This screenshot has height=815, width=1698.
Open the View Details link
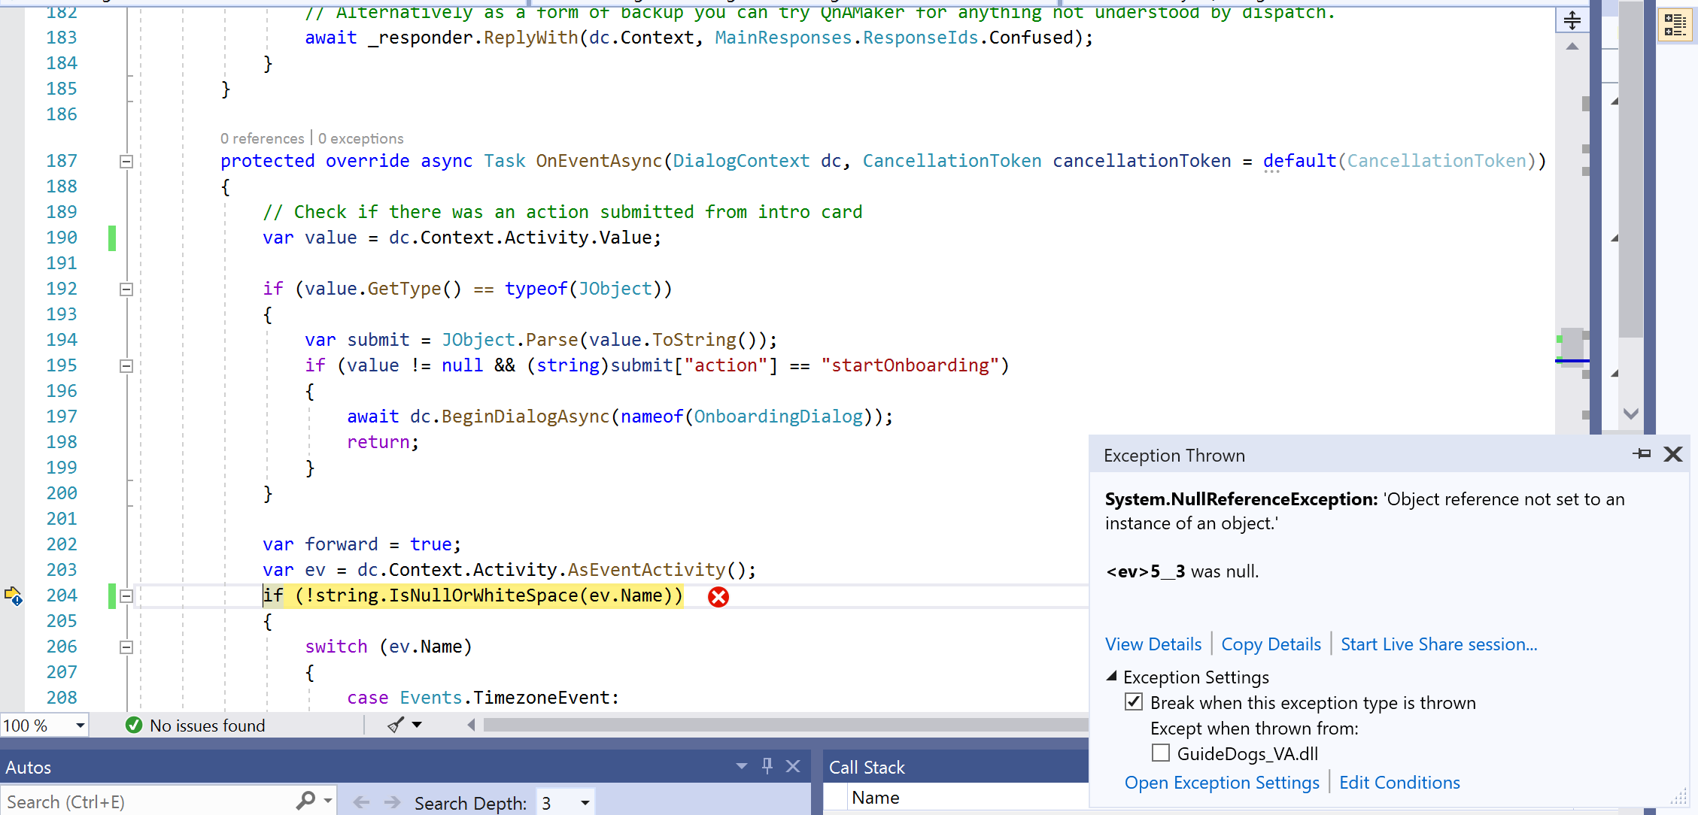pyautogui.click(x=1153, y=644)
